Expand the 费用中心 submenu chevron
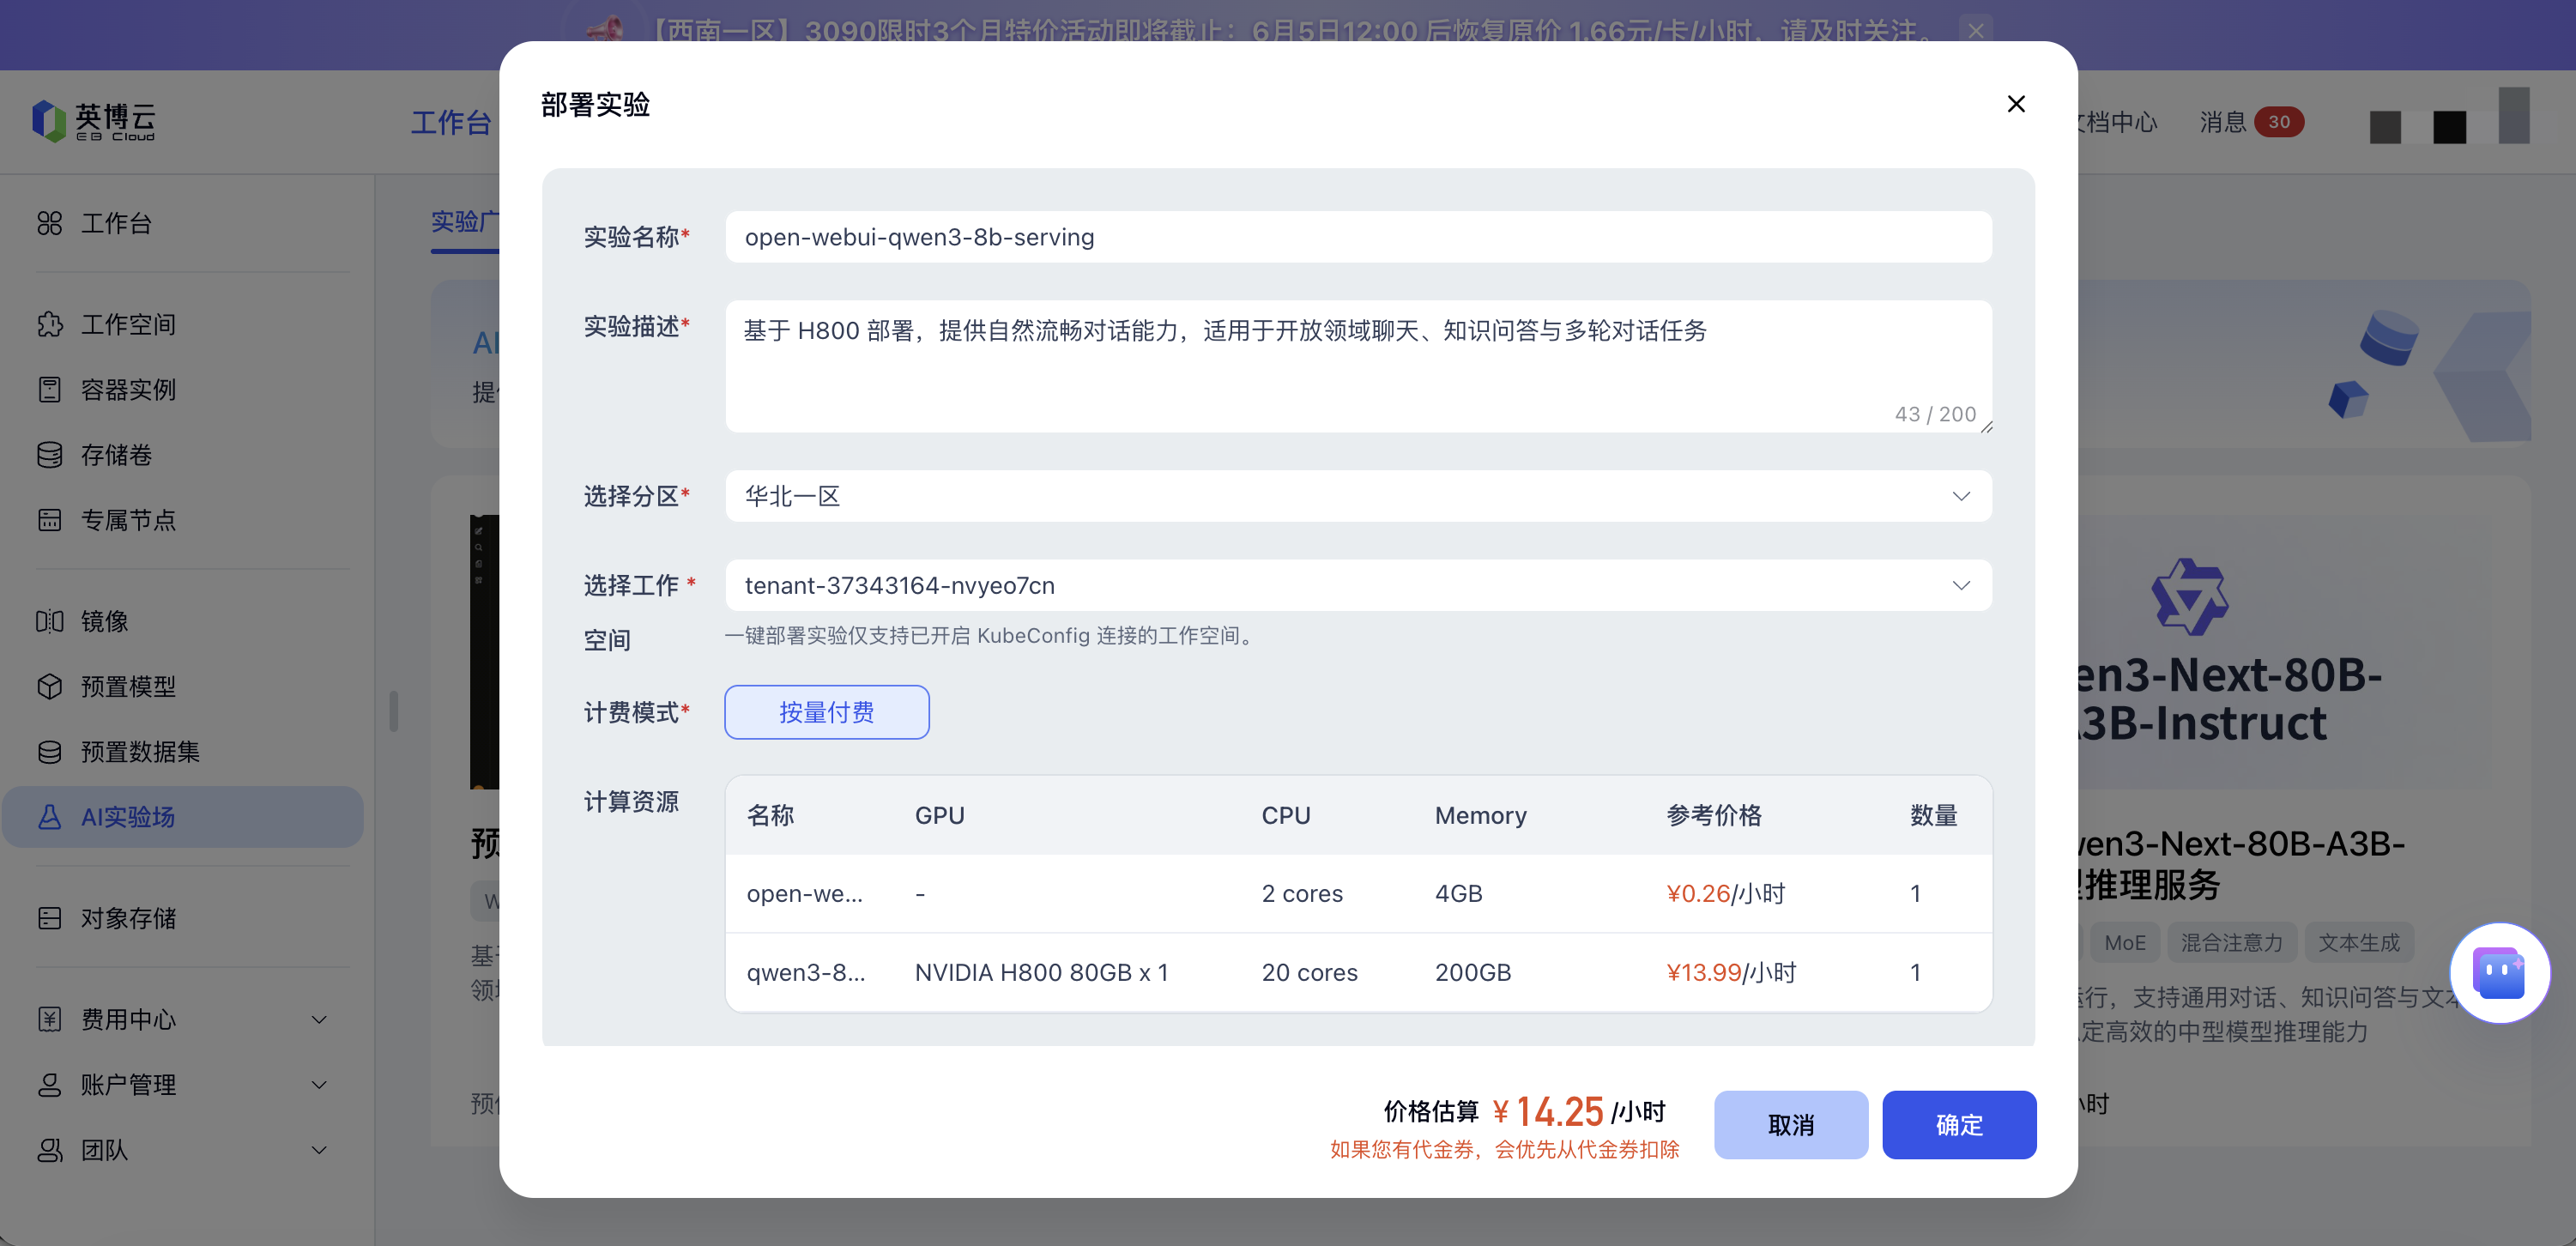The width and height of the screenshot is (2576, 1246). point(320,1020)
